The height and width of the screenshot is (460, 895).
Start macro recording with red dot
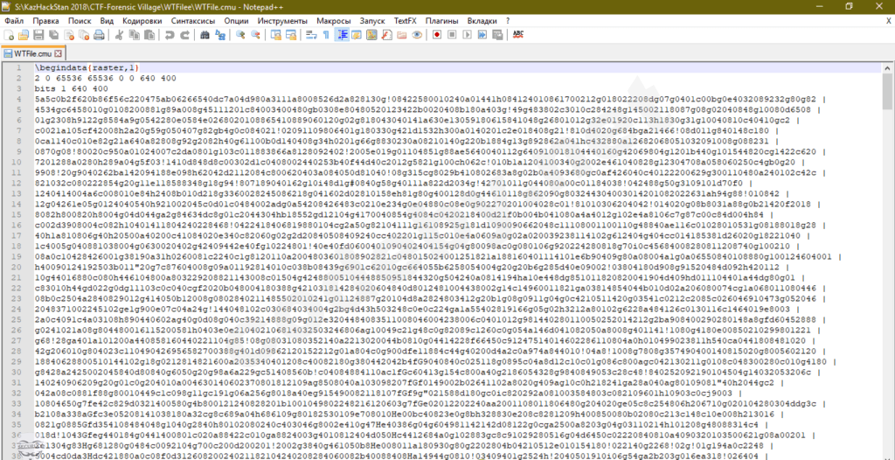point(437,35)
